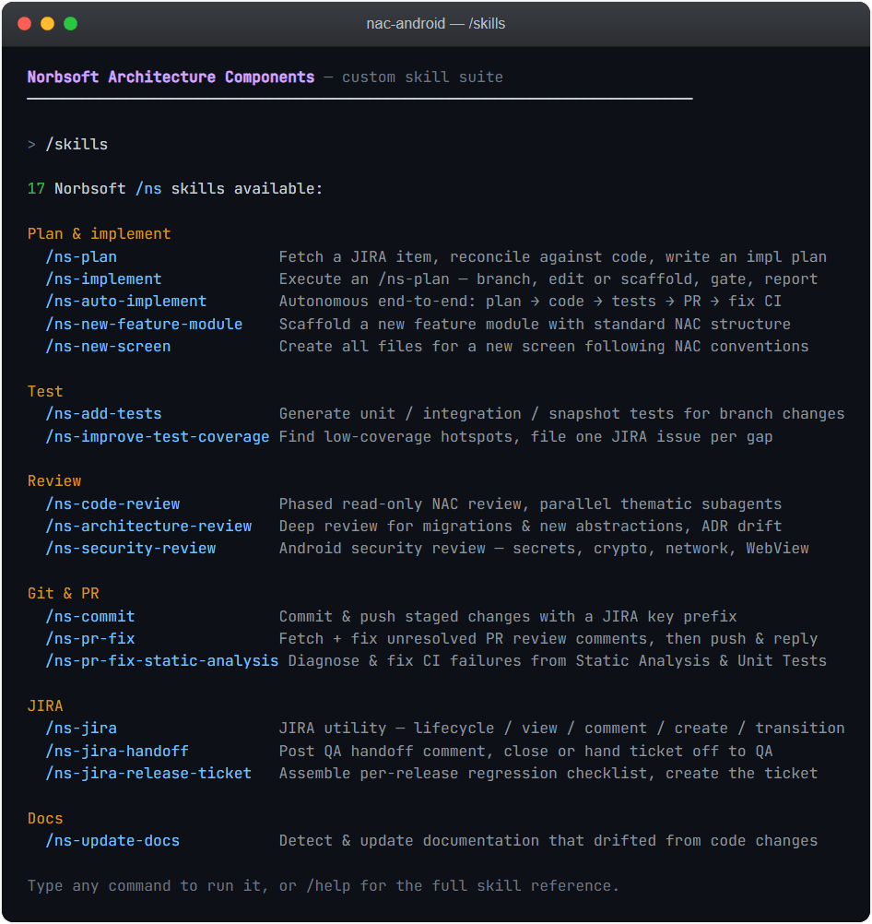Screen dimensions: 872x924
Task: Click the /ns-jira-release-ticket command
Action: point(148,773)
